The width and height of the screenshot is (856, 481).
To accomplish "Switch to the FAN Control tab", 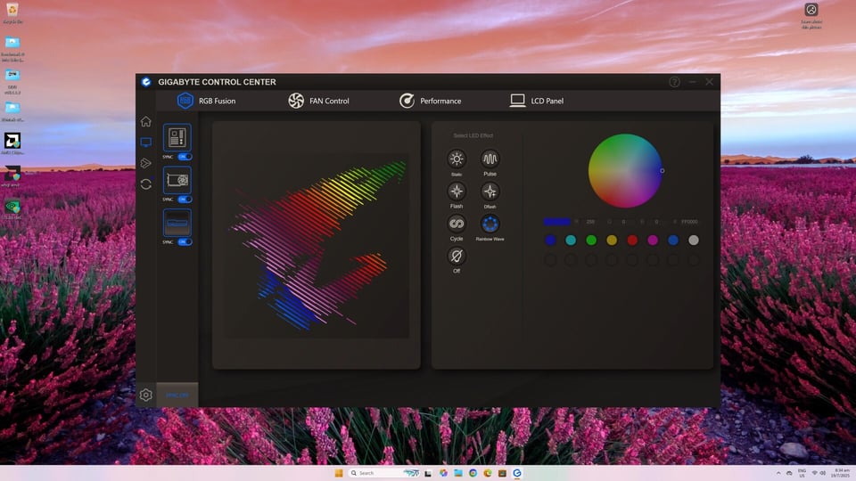I will click(x=319, y=101).
